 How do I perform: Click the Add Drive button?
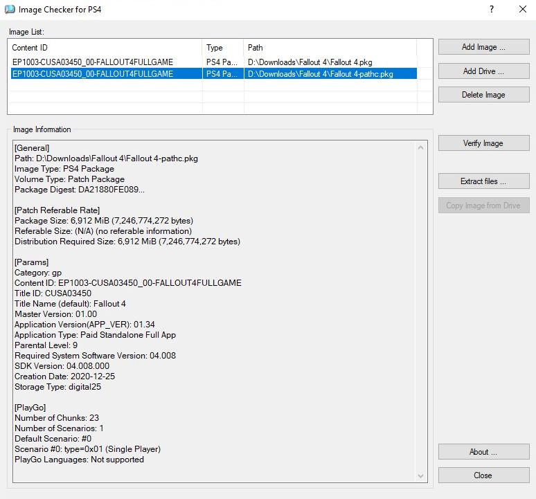point(483,71)
